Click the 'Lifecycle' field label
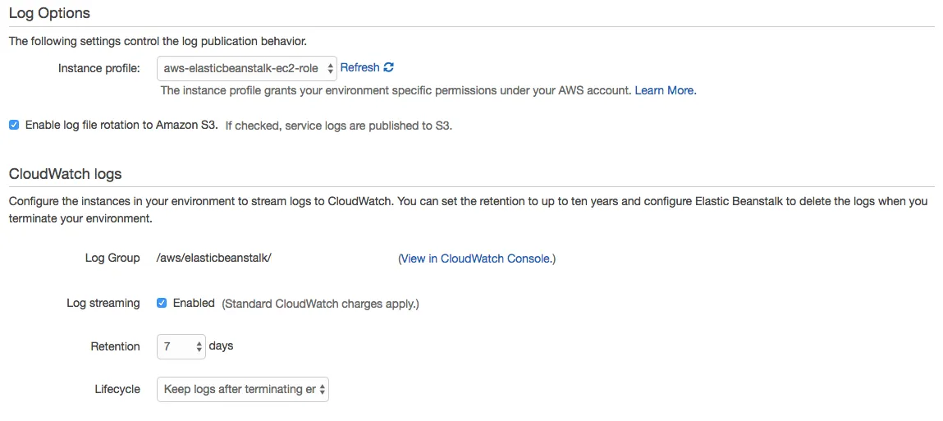 (x=117, y=389)
